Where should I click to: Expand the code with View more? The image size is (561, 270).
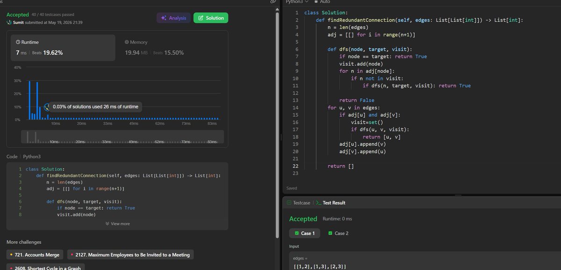pyautogui.click(x=118, y=224)
